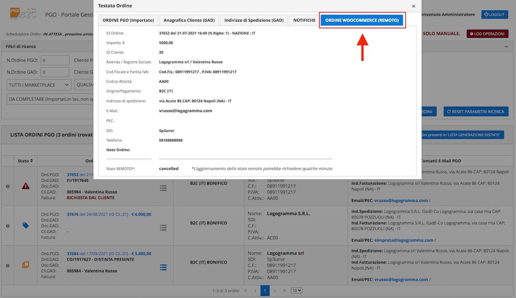Close the Testata Ordine dialog
Screen dimensions: 516x298
click(x=414, y=6)
